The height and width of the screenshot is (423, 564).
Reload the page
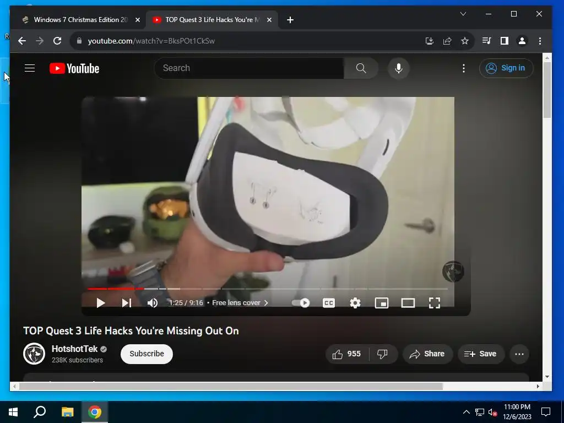(57, 41)
